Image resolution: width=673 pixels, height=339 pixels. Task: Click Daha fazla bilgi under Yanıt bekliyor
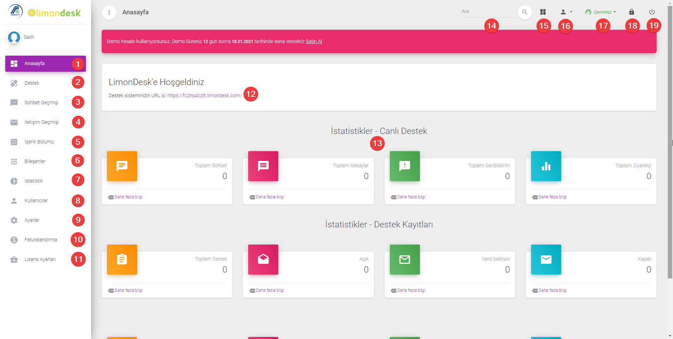click(x=411, y=290)
